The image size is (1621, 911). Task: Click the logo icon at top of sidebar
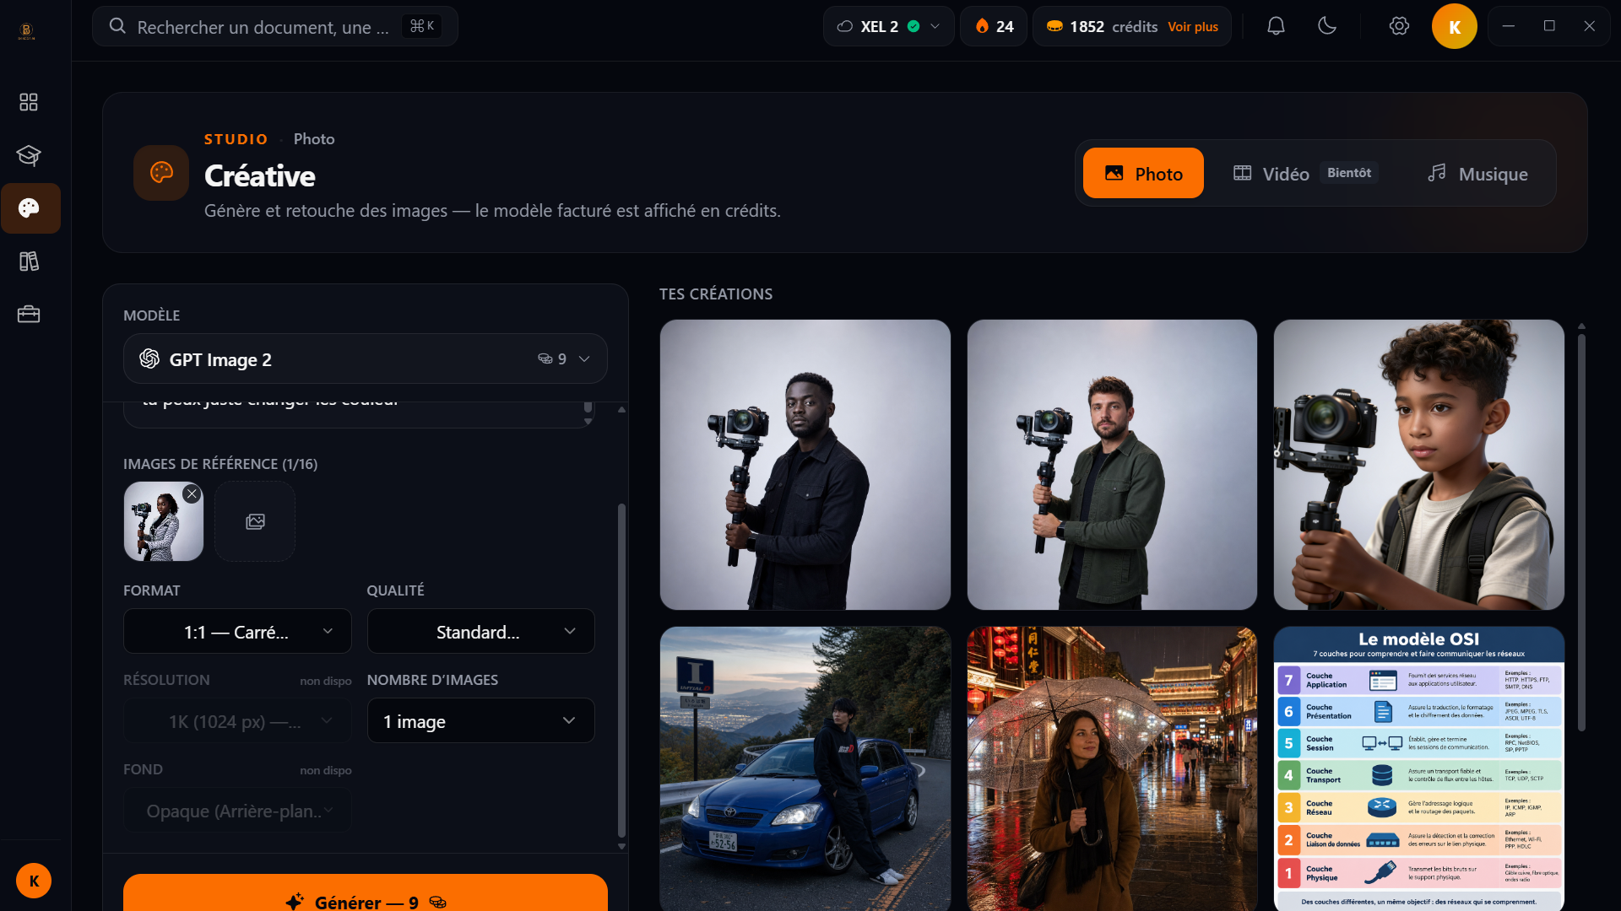point(26,31)
